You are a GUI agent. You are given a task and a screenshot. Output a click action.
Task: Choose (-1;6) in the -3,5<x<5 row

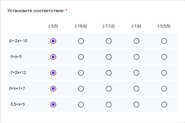pyautogui.click(x=136, y=105)
